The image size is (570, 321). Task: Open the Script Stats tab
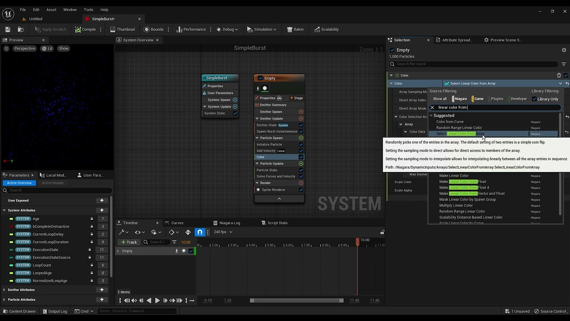pyautogui.click(x=277, y=223)
